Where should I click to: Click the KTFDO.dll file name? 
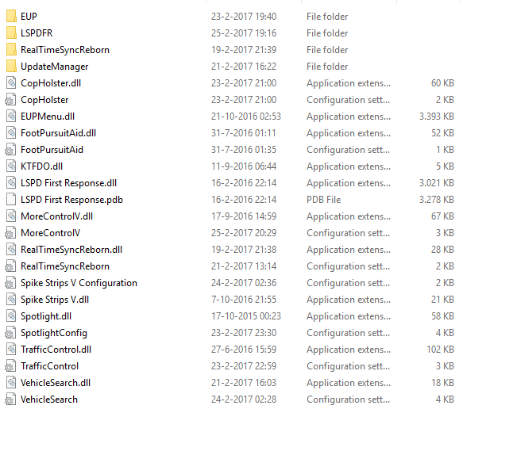pyautogui.click(x=41, y=166)
